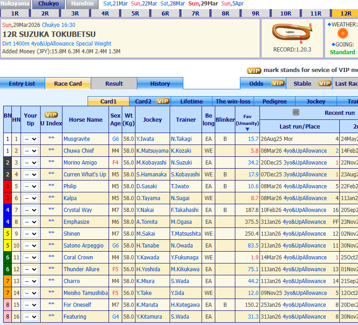Open the Your tip dropdown for Coral Crown
The height and width of the screenshot is (325, 358).
pyautogui.click(x=31, y=258)
